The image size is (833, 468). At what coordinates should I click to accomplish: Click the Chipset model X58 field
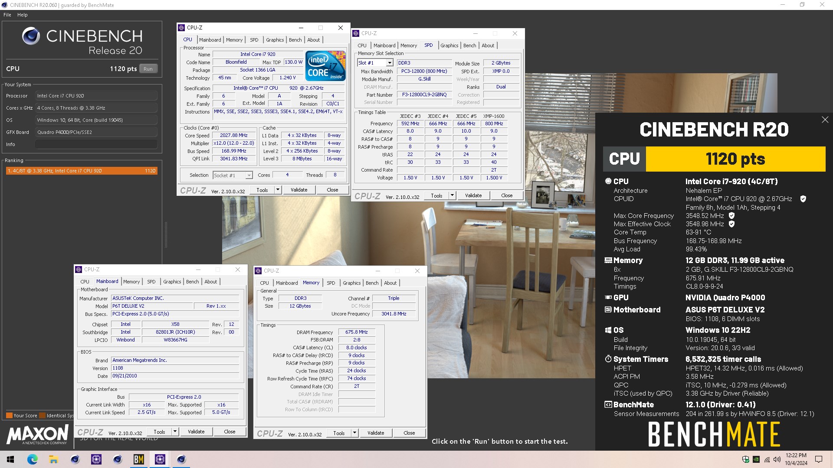[x=175, y=324]
